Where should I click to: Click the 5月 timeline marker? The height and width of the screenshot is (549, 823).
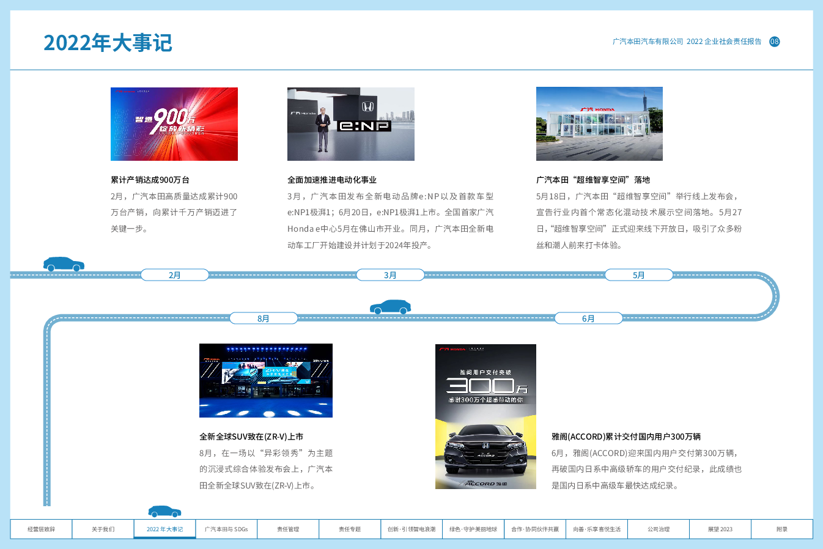tap(639, 275)
